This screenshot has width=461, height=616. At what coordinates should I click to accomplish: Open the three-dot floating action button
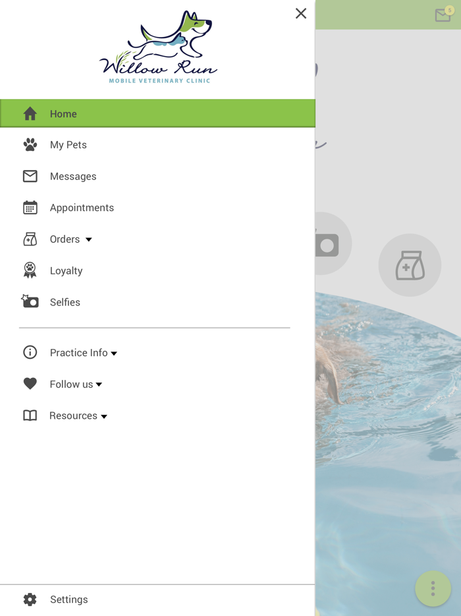[x=433, y=588]
